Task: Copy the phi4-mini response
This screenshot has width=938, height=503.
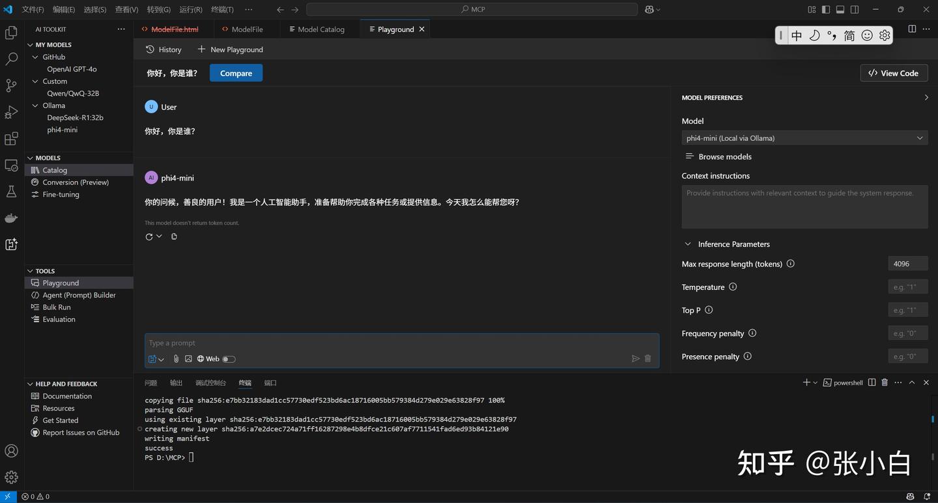Action: click(174, 237)
